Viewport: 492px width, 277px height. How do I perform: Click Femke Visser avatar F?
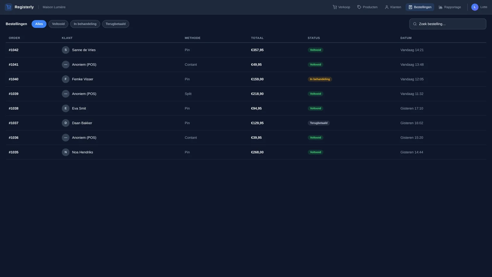(65, 79)
